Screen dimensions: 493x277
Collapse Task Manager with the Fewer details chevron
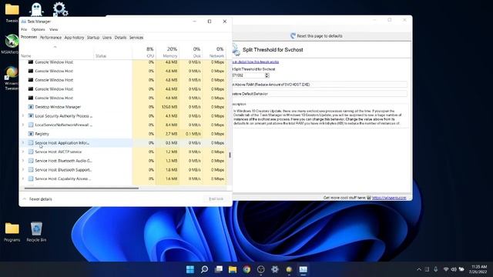[x=24, y=199]
